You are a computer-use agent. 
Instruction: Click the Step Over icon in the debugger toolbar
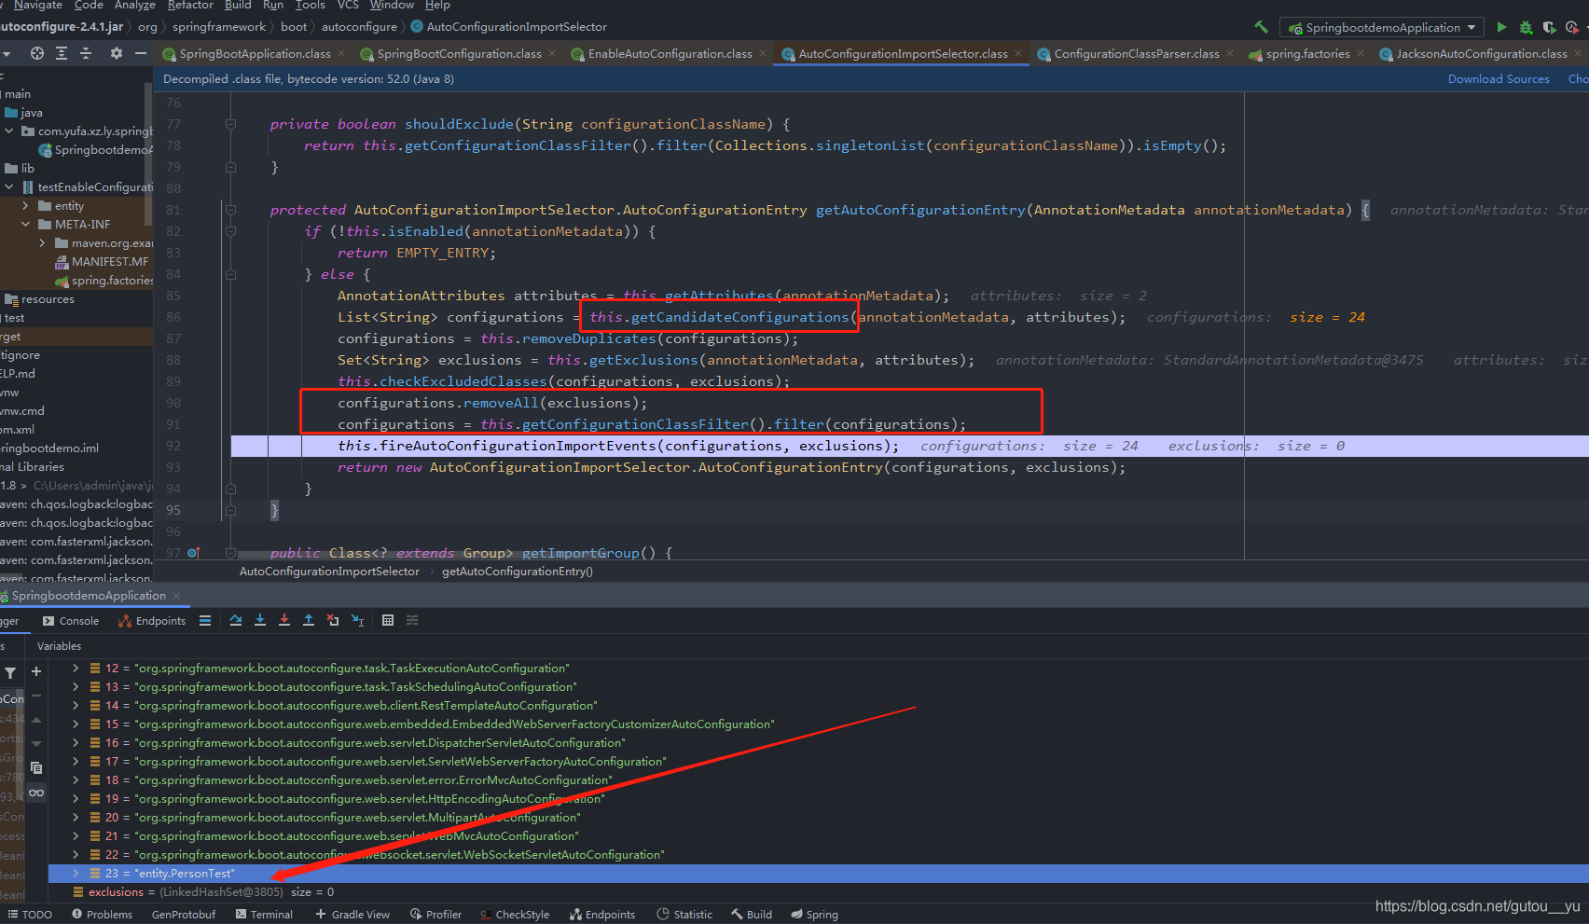[235, 620]
